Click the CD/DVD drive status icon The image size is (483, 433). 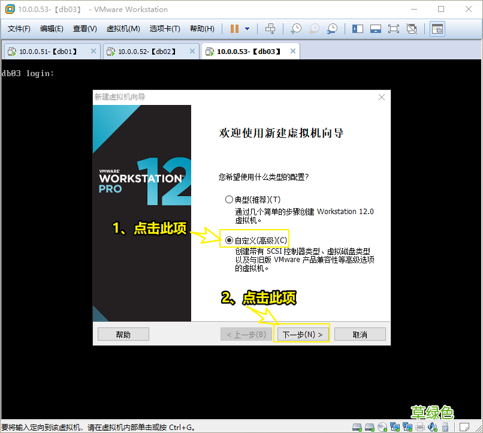(382, 427)
